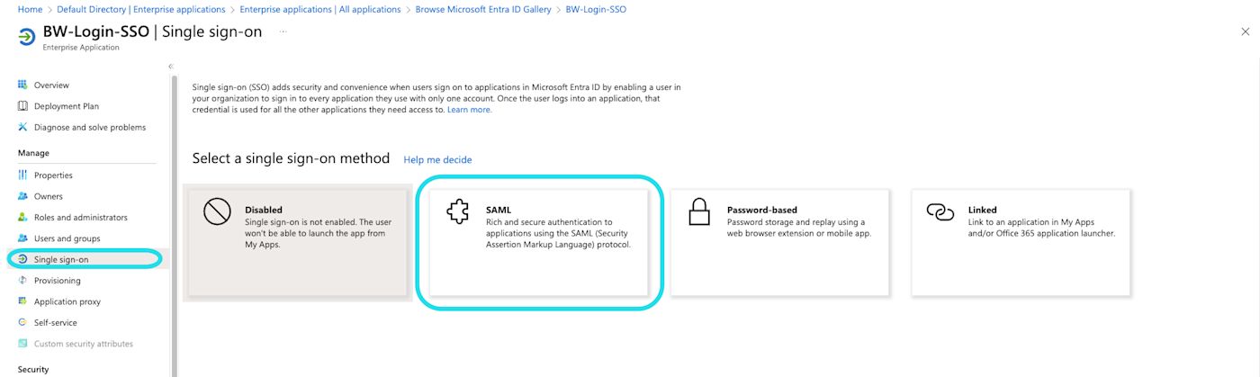This screenshot has height=377, width=1260.
Task: Click the Users and groups icon
Action: tap(22, 238)
